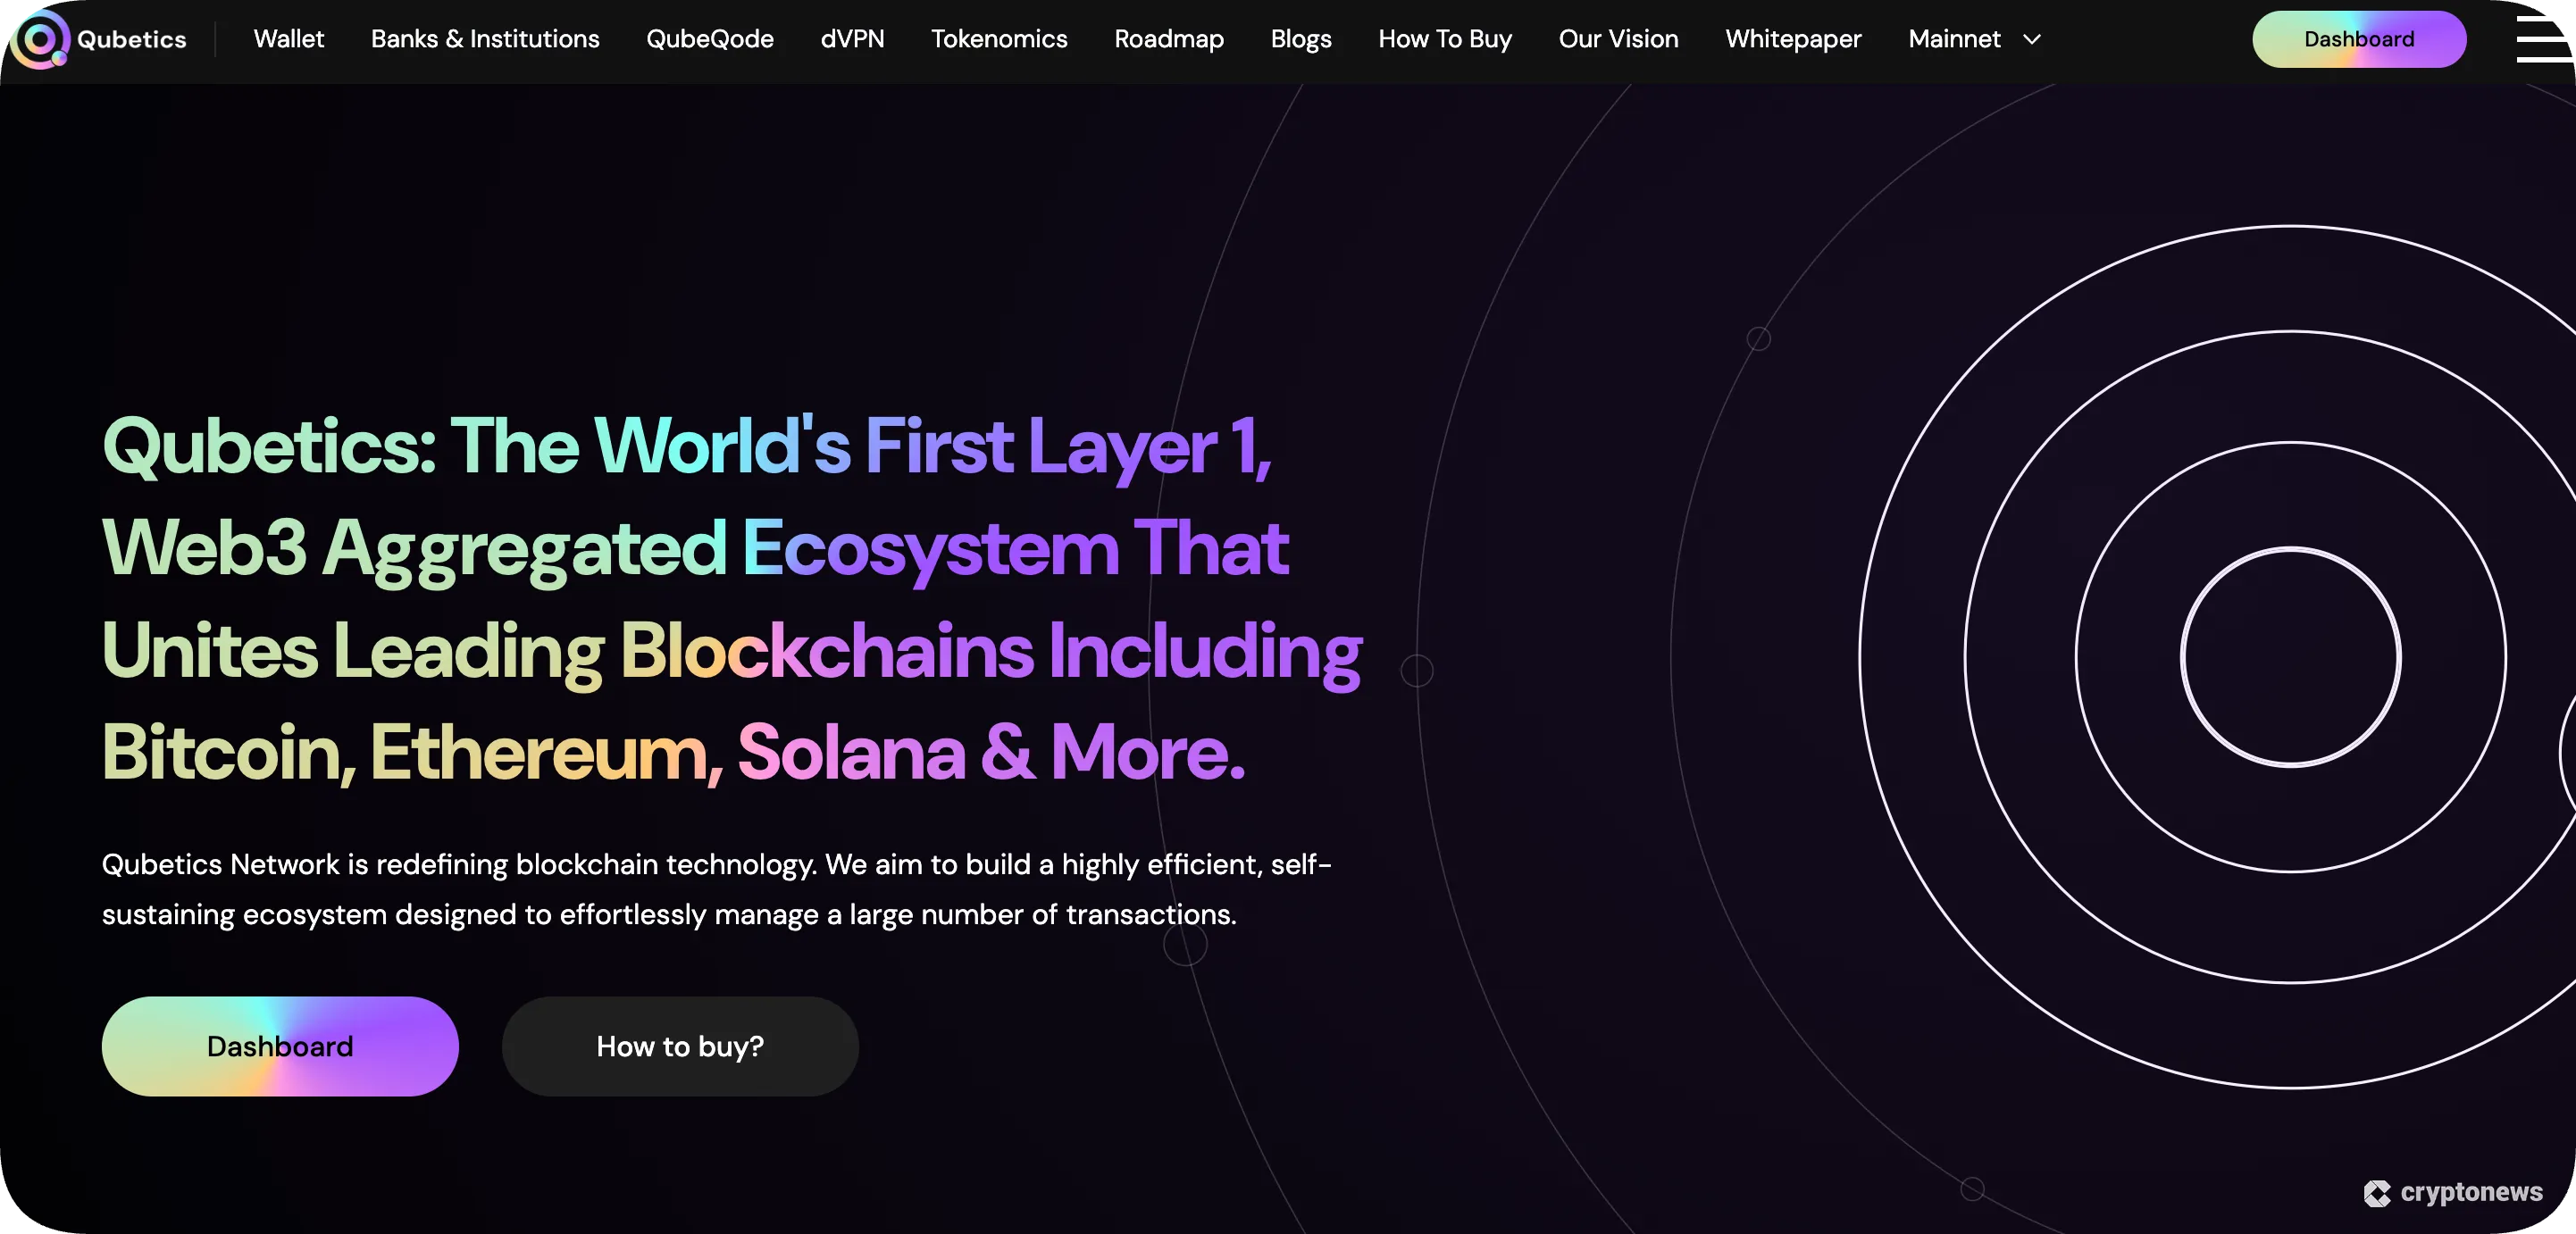
Task: Browse the Blogs section
Action: pos(1300,39)
